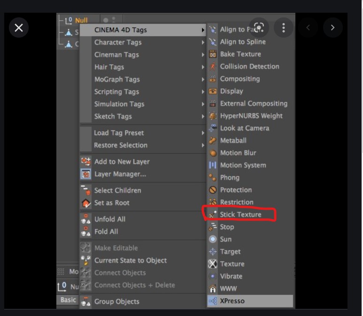Click the Nu null entry in attribute panel
This screenshot has width=363, height=316.
point(75,287)
